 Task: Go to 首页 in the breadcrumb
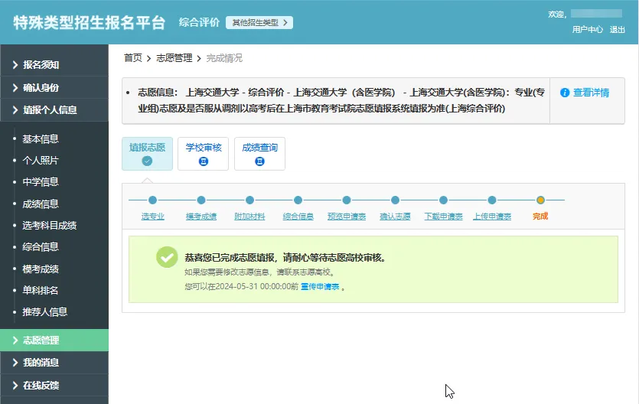tap(133, 58)
